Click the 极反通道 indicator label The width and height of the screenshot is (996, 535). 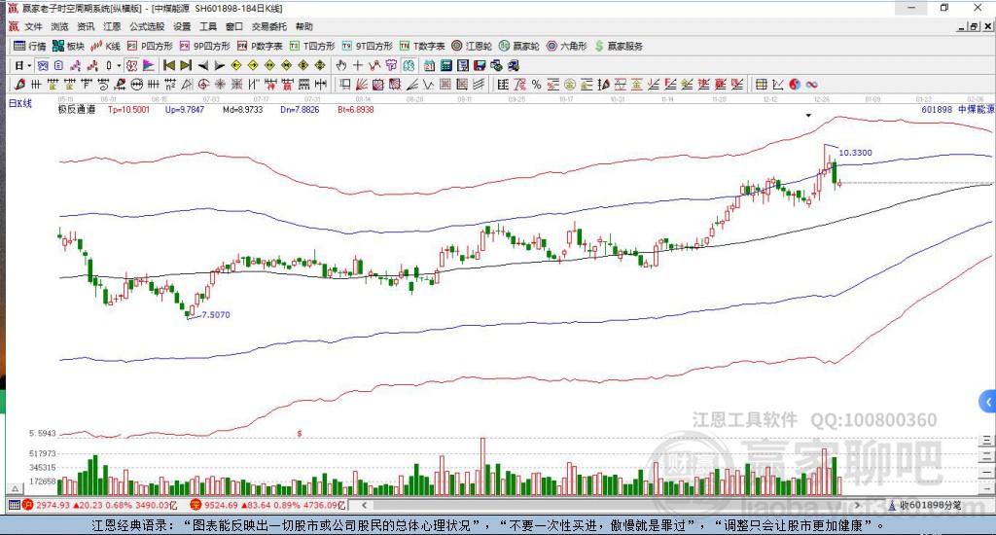(77, 109)
